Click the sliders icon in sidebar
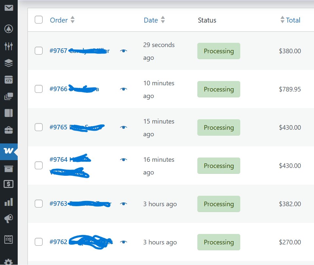The width and height of the screenshot is (314, 265). click(x=9, y=46)
